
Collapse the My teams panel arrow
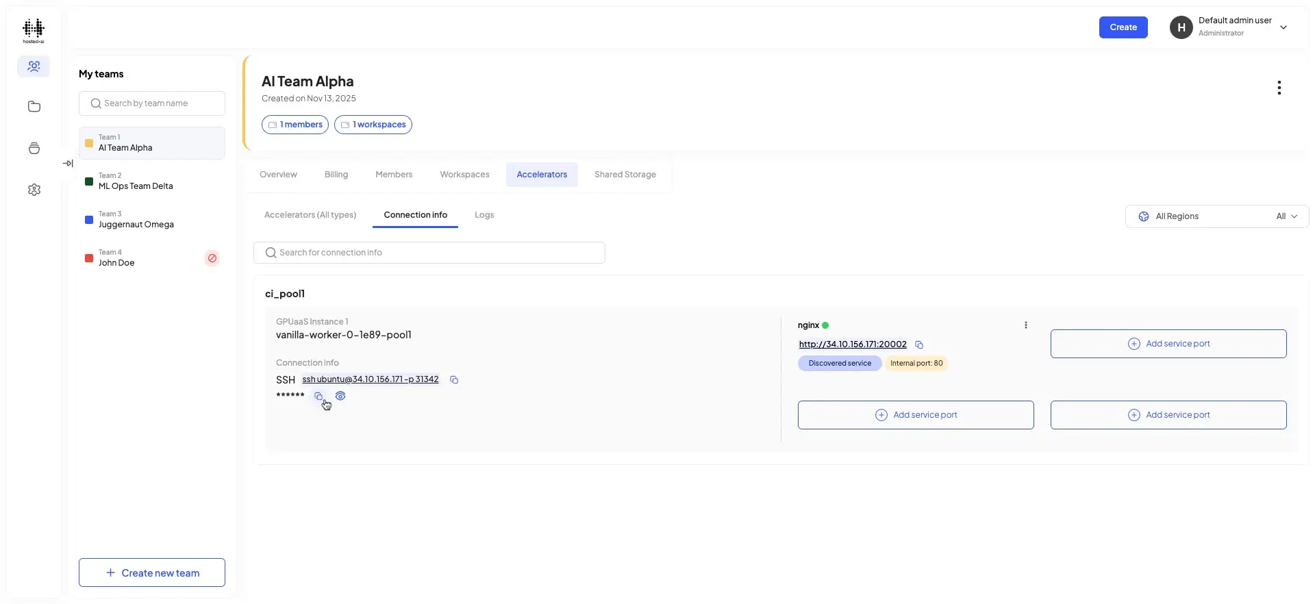(x=68, y=163)
